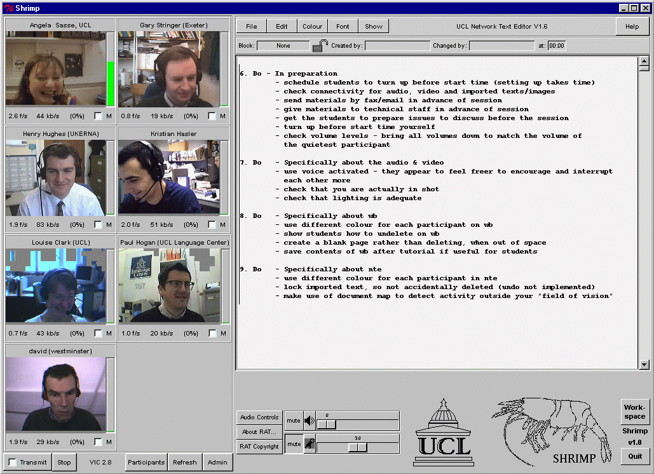Select Kristian Hasler's video thumbnail
Screen dimensions: 654x474
click(169, 177)
